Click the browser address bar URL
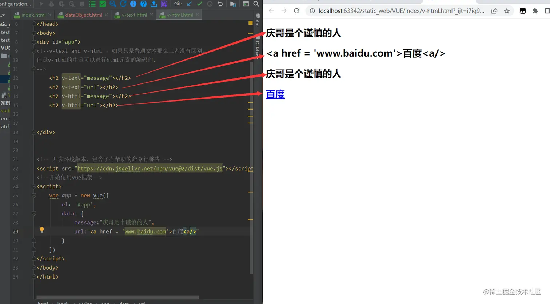The width and height of the screenshot is (550, 304). point(401,11)
